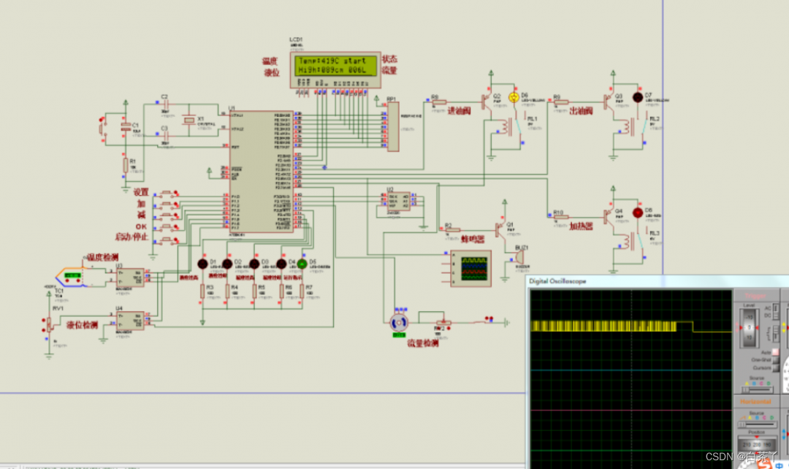This screenshot has width=789, height=469.
Task: Select transistor Q4 near 加热器
Action: point(609,216)
